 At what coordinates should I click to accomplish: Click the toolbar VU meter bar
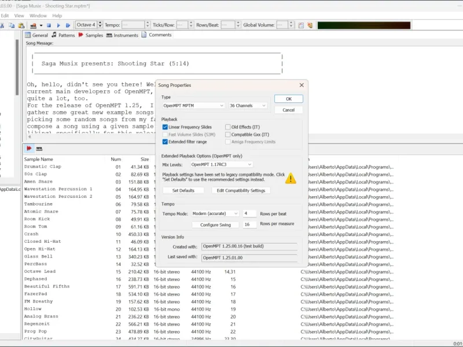click(x=364, y=25)
